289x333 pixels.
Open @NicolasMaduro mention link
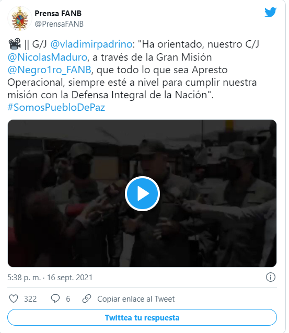[x=48, y=57]
